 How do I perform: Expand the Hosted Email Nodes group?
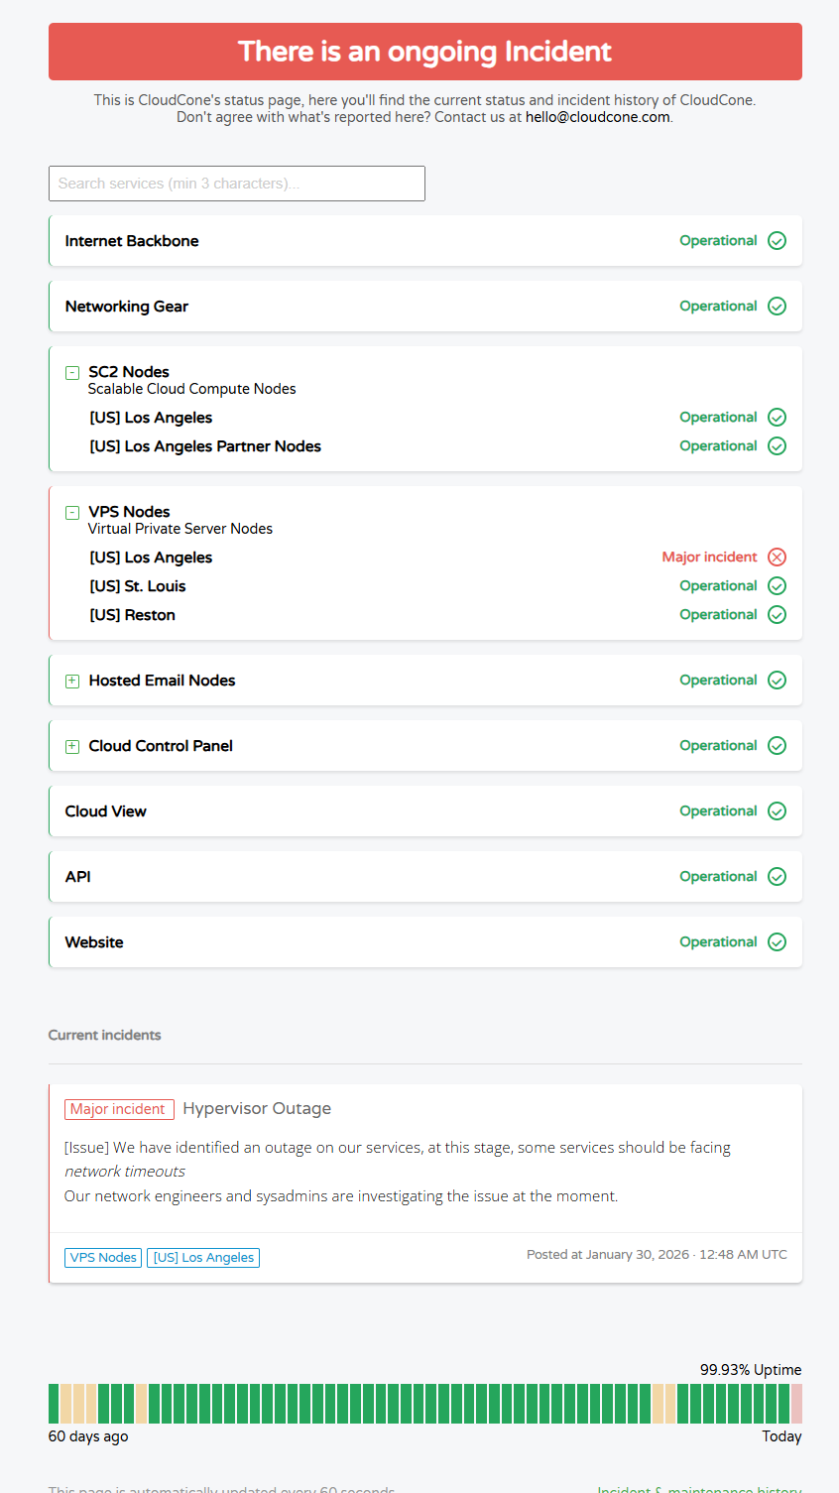(x=72, y=682)
